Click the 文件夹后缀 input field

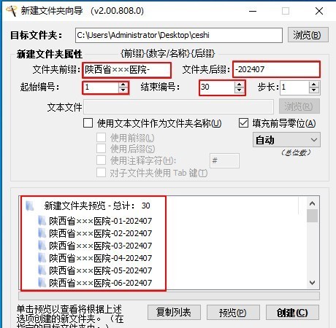click(276, 69)
